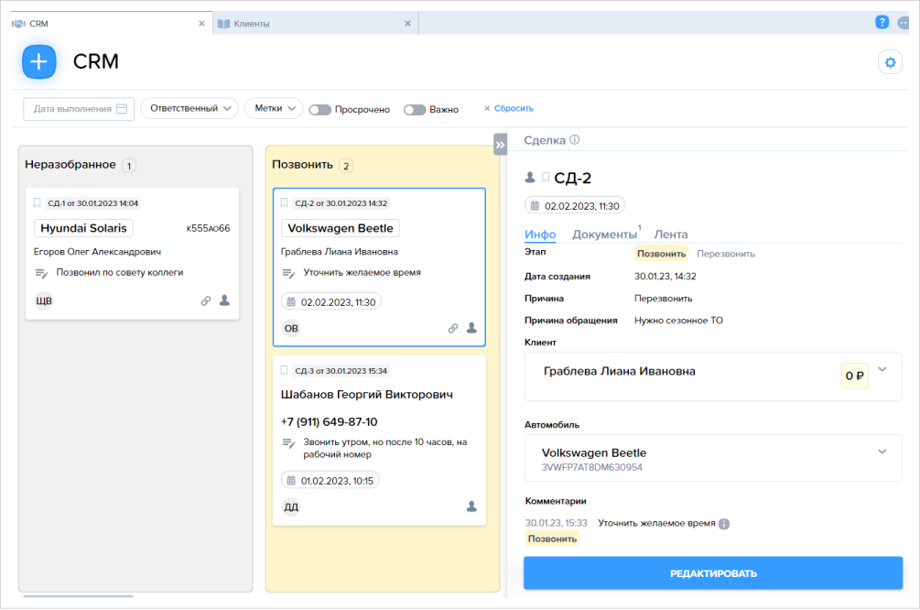Viewport: 920px width, 610px height.
Task: Click person icon next to СД-2 header
Action: click(x=530, y=177)
